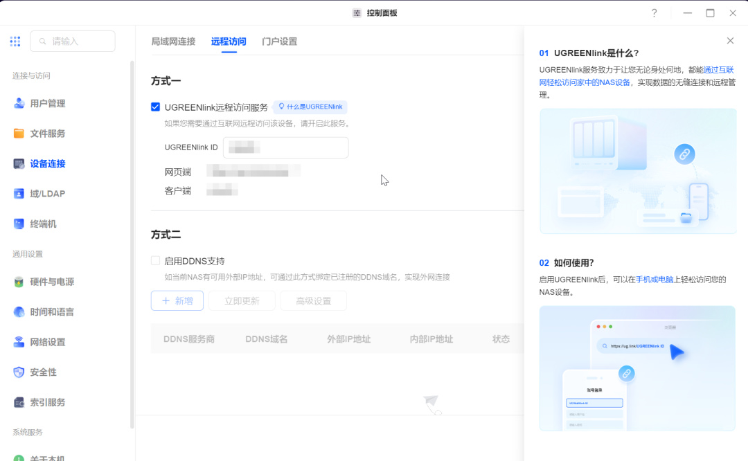Close the UGREENlink help panel

click(x=730, y=41)
